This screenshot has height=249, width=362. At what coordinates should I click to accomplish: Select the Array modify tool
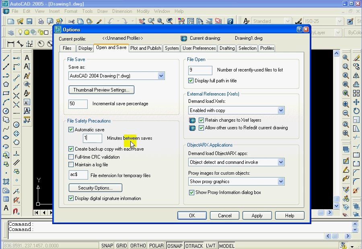pyautogui.click(x=356, y=93)
